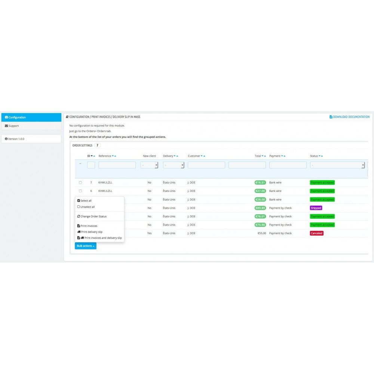Screen dimensions: 374x374
Task: Choose Print invoices menu entry
Action: click(x=87, y=226)
